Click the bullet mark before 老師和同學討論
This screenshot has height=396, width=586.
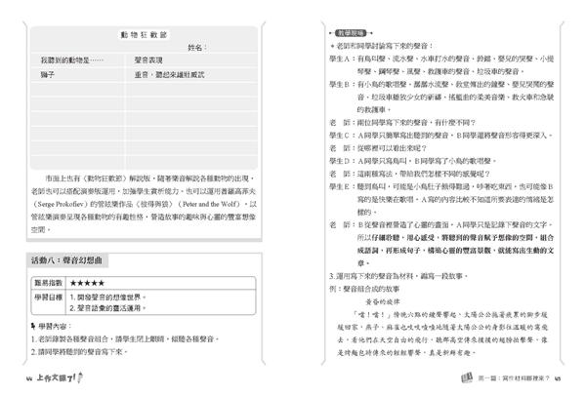[332, 46]
